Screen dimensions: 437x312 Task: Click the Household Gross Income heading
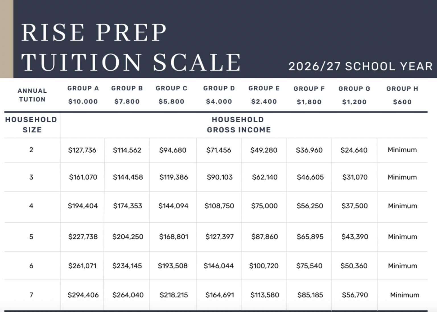tap(238, 125)
